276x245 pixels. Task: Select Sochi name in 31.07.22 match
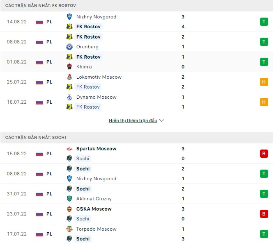tap(83, 189)
